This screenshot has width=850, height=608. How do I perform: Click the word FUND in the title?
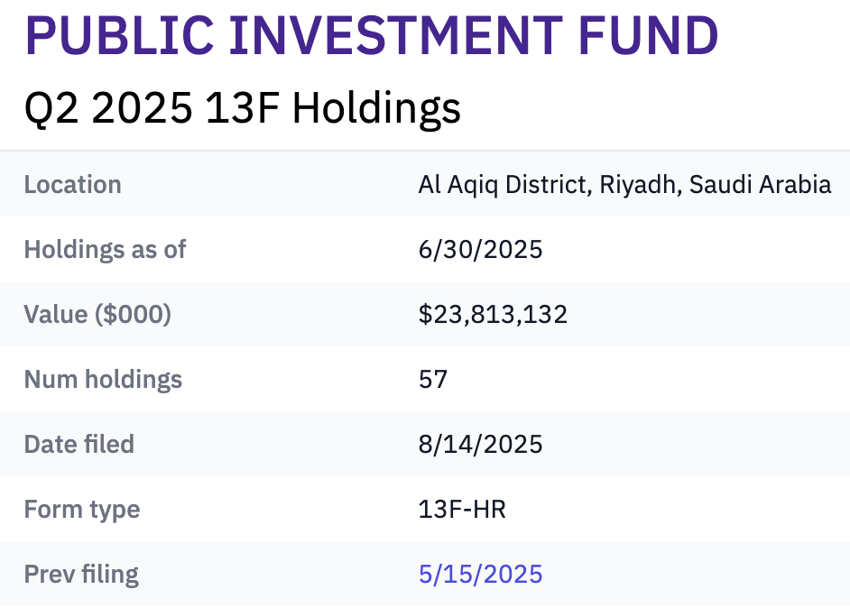pos(649,36)
